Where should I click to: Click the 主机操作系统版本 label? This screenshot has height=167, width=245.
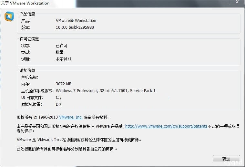coord(37,91)
